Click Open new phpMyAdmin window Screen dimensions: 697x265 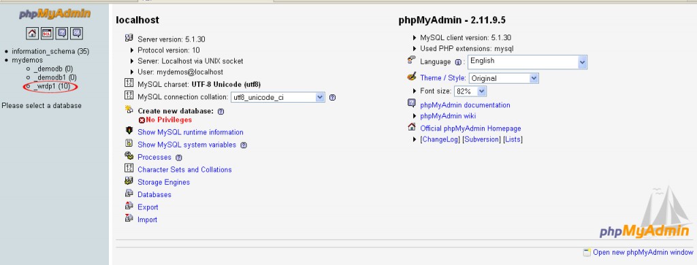(643, 252)
